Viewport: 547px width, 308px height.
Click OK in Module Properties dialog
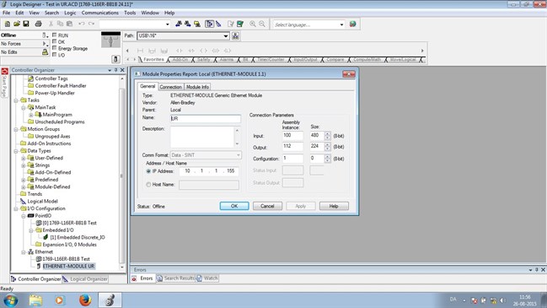click(x=234, y=206)
